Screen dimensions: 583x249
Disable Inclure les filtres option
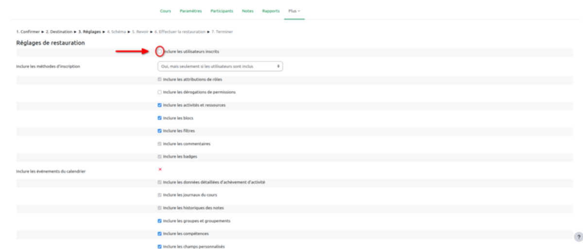pyautogui.click(x=160, y=131)
